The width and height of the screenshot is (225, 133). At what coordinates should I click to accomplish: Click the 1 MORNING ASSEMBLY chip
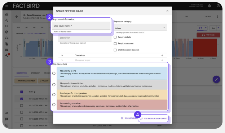pyautogui.click(x=26, y=81)
